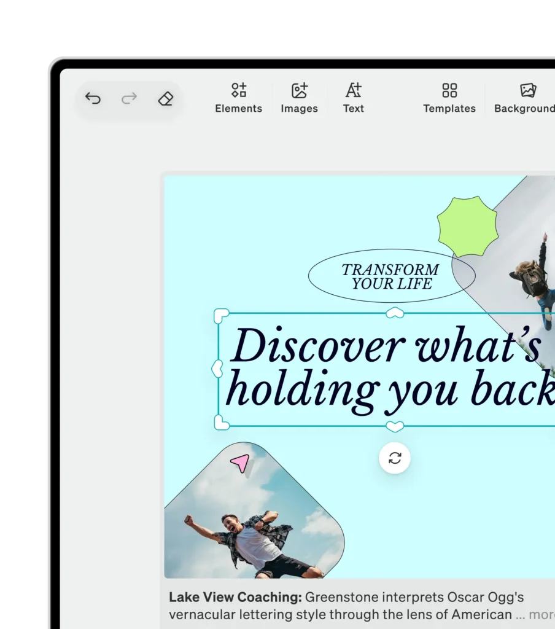Click the top-center heart resize handle

click(x=395, y=313)
